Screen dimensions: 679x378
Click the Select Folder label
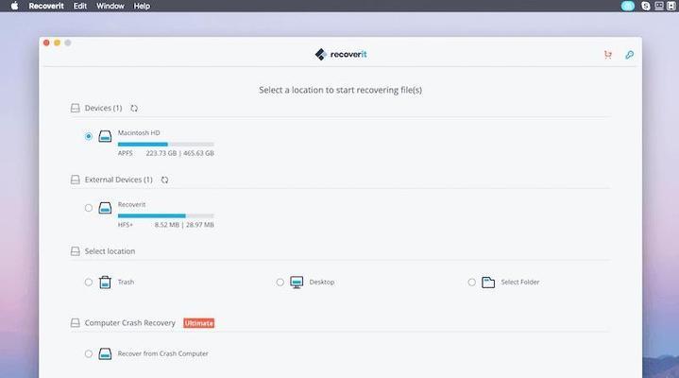(520, 283)
